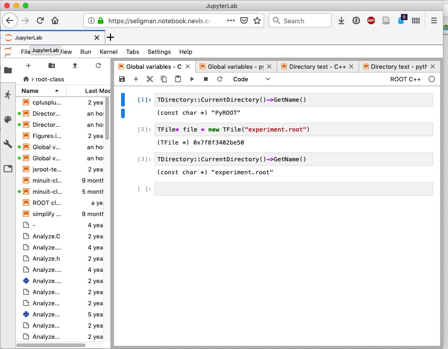Open the Analyze.C file
This screenshot has height=349, width=448.
pos(46,236)
